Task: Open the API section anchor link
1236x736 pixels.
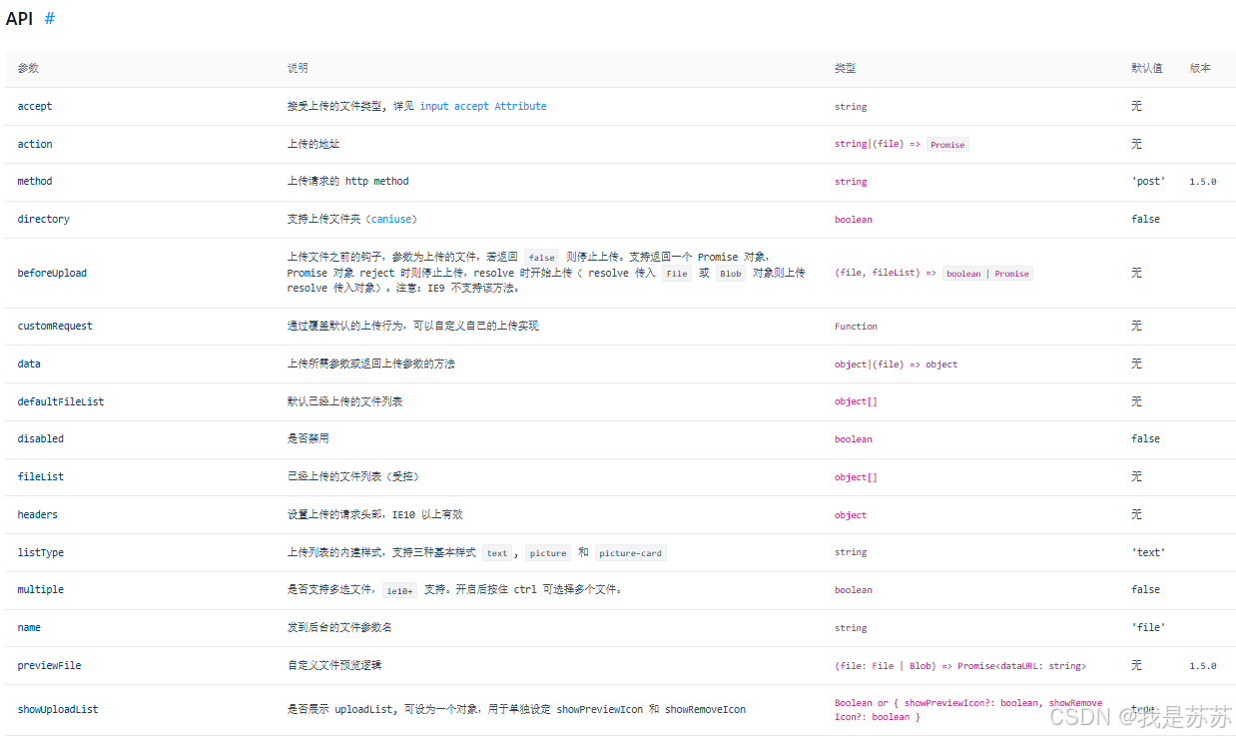Action: 47,18
